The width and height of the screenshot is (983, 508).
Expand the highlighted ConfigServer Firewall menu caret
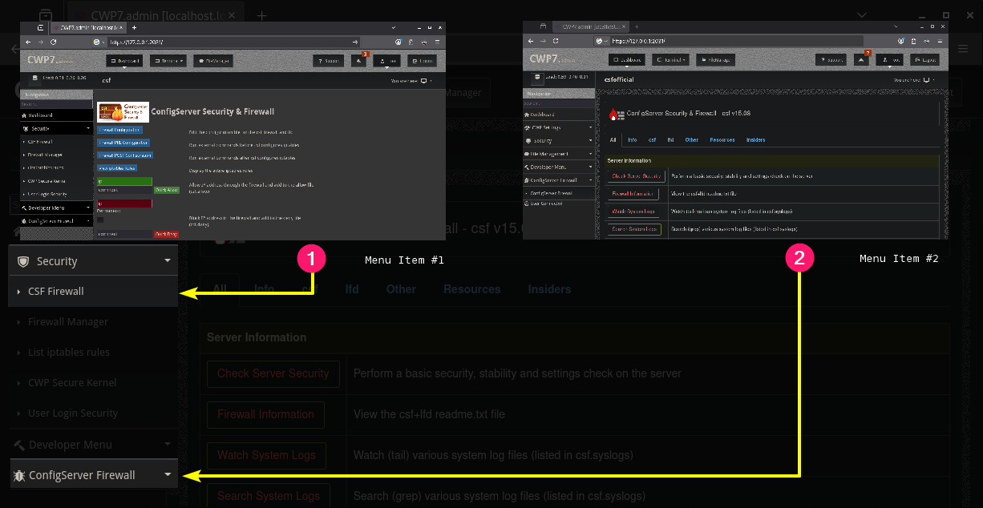point(167,474)
